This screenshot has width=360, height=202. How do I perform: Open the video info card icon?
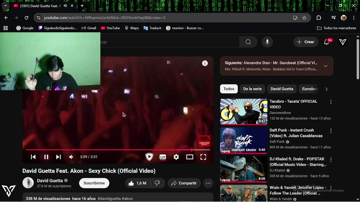tap(205, 63)
